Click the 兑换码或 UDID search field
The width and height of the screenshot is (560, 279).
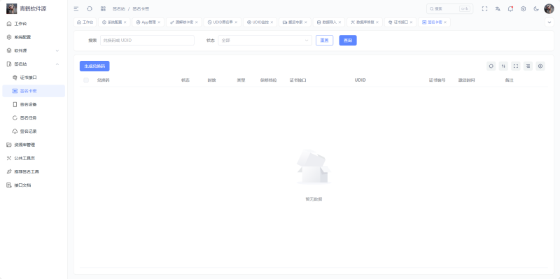click(147, 41)
